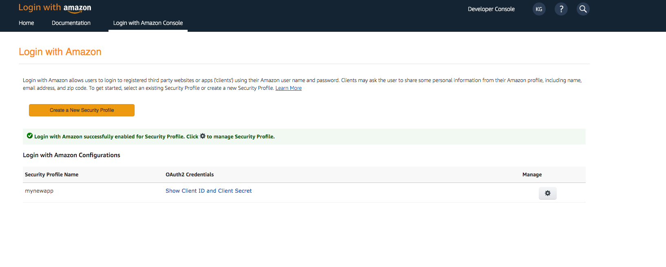
Task: Click the Login with Amazon Configurations heading
Action: (x=71, y=155)
